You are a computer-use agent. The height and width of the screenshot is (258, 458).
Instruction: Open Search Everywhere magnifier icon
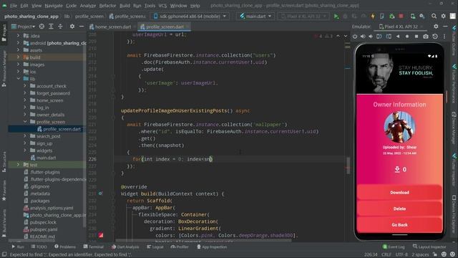434,16
